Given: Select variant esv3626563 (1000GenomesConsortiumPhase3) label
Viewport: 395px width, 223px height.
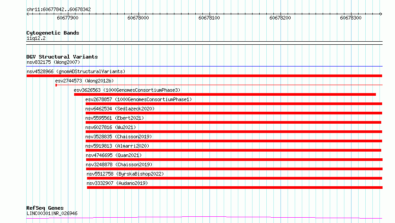Looking at the screenshot, I should point(127,90).
